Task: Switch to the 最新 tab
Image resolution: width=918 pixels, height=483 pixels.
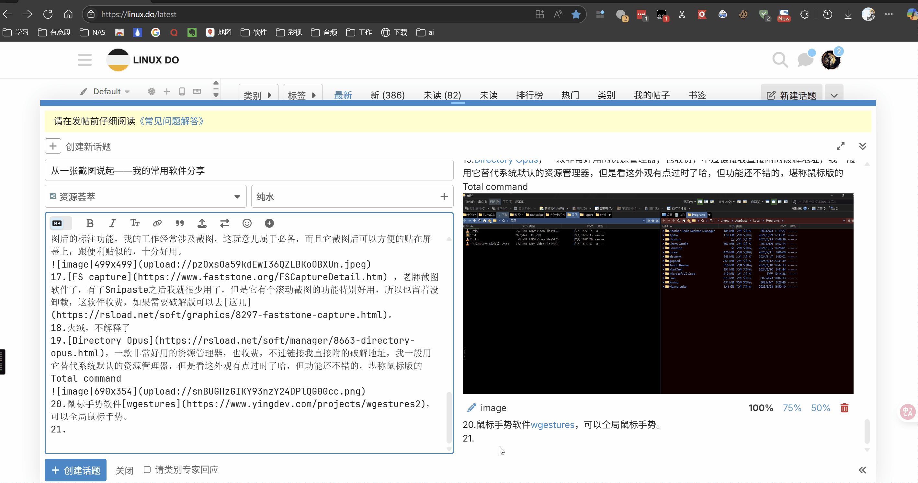Action: (x=343, y=95)
